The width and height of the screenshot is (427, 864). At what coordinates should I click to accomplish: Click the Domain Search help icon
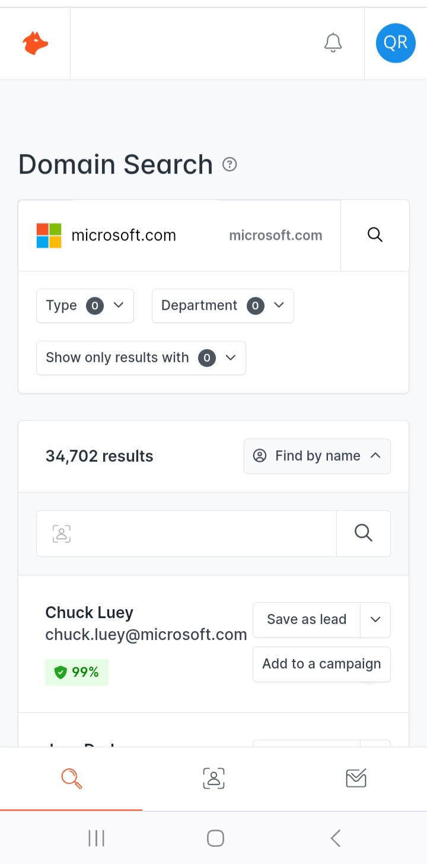(230, 165)
